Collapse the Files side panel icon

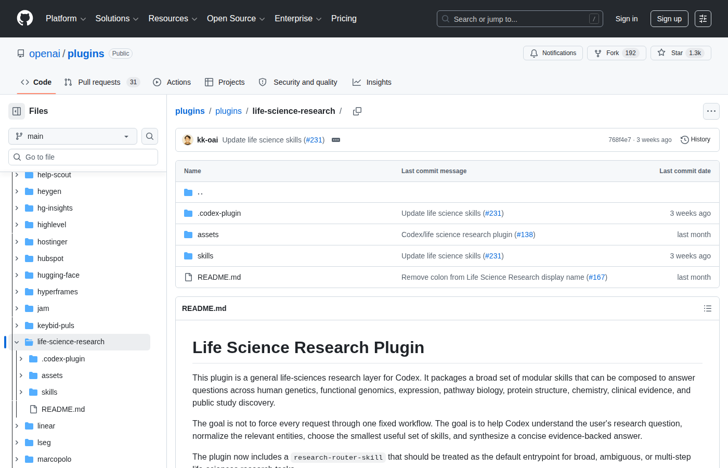pyautogui.click(x=17, y=111)
